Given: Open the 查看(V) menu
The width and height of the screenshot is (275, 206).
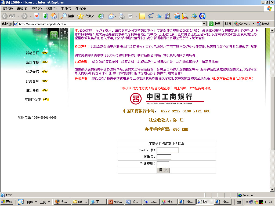Looking at the screenshot, I should coord(37,9).
